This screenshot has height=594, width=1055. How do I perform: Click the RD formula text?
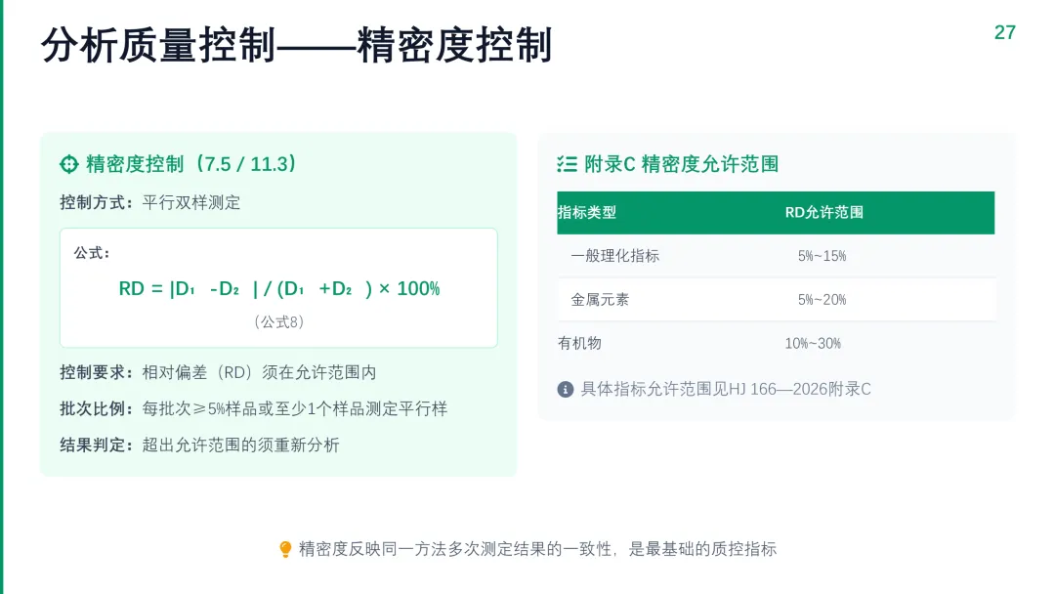point(279,288)
